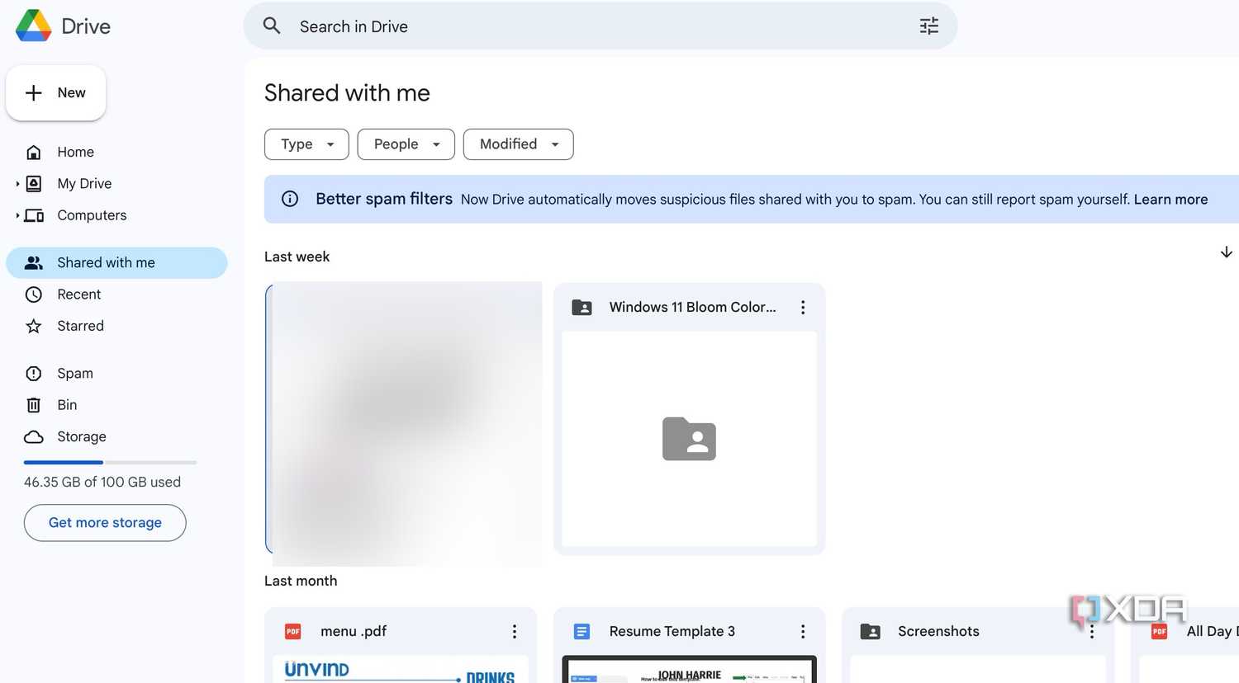The height and width of the screenshot is (683, 1239).
Task: Open the Modified filter dropdown
Action: tap(519, 144)
